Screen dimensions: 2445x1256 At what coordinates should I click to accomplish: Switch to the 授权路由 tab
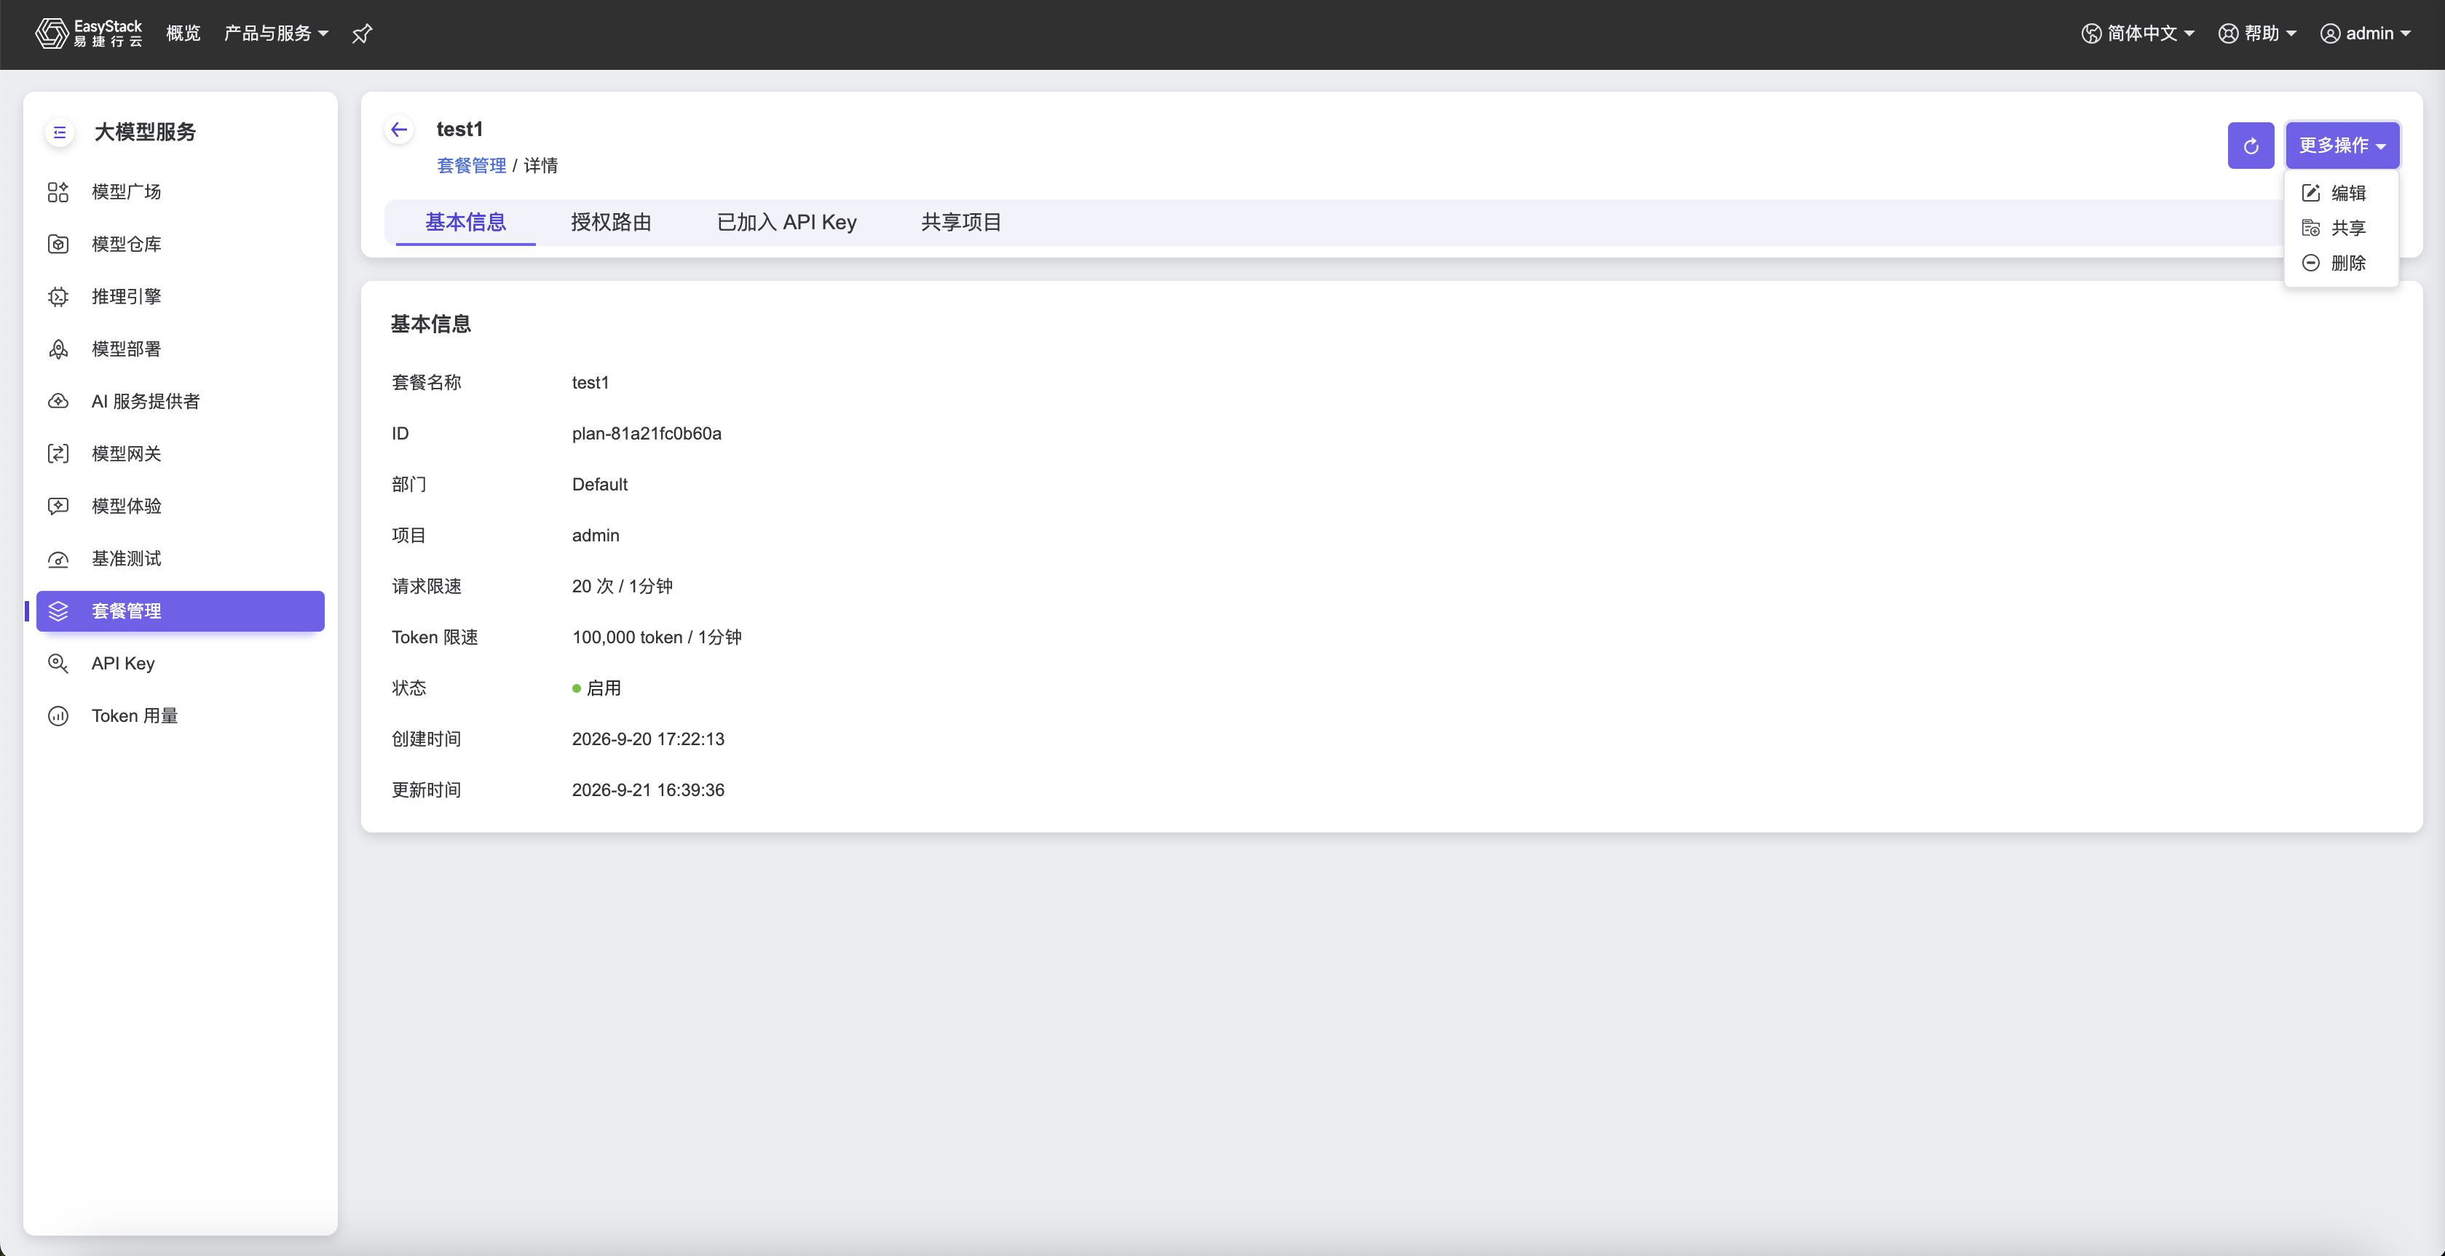(612, 222)
